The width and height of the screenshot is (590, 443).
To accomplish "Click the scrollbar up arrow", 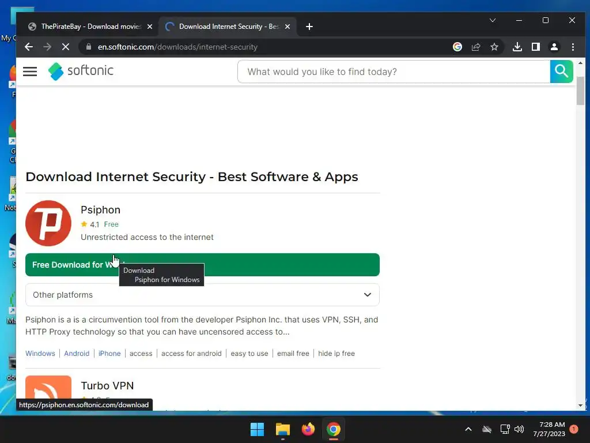I will click(x=580, y=63).
